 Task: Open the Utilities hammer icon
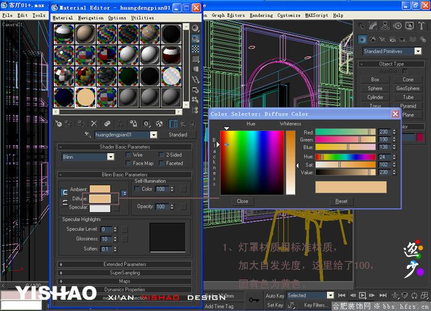[x=422, y=26]
